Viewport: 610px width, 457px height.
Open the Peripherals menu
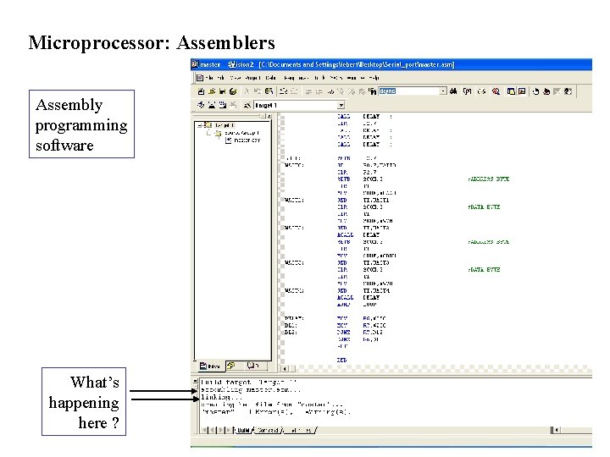296,78
